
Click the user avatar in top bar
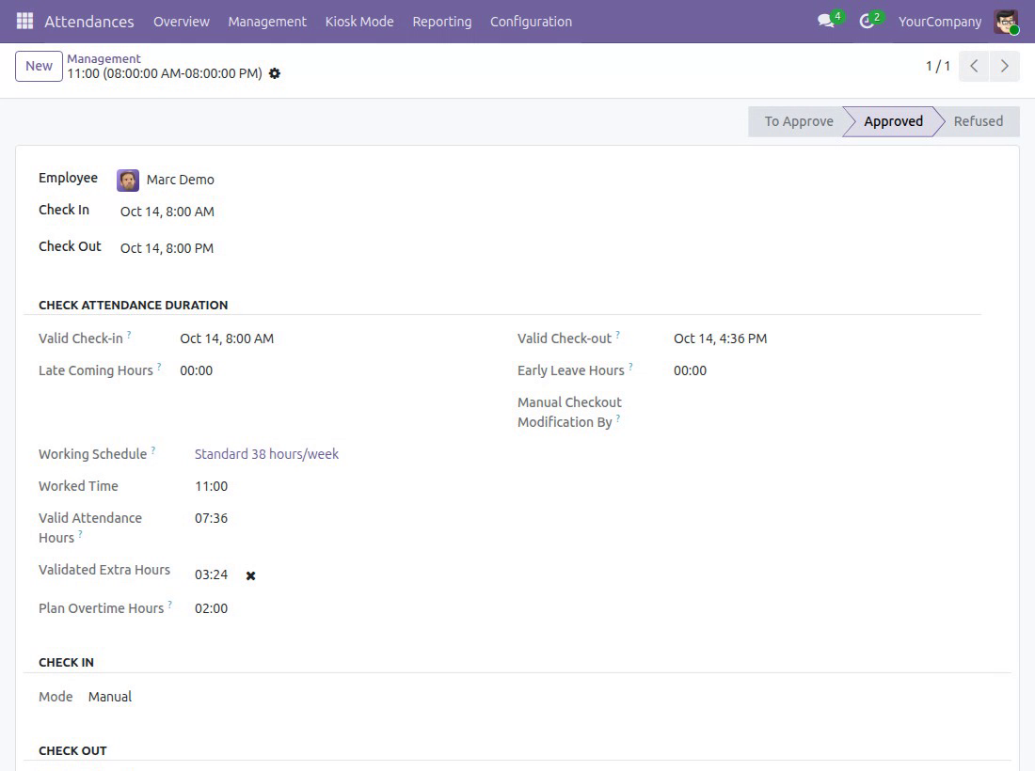[x=1006, y=21]
